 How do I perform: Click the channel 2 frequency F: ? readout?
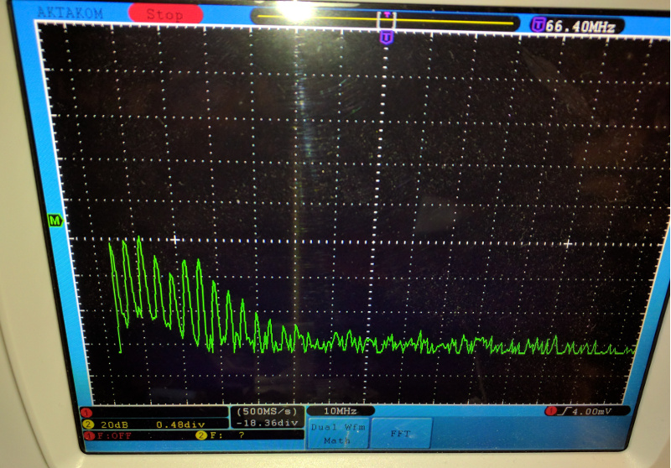point(225,435)
